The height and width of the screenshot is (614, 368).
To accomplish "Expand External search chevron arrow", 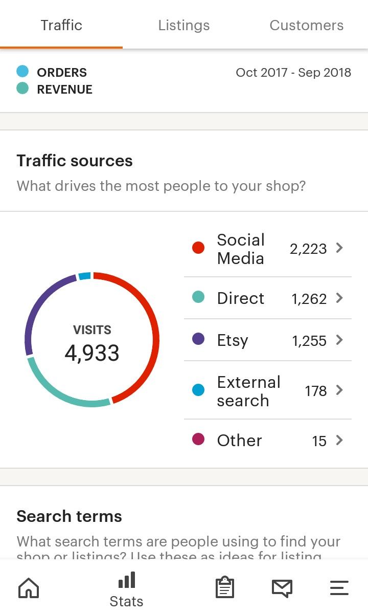I will point(339,390).
